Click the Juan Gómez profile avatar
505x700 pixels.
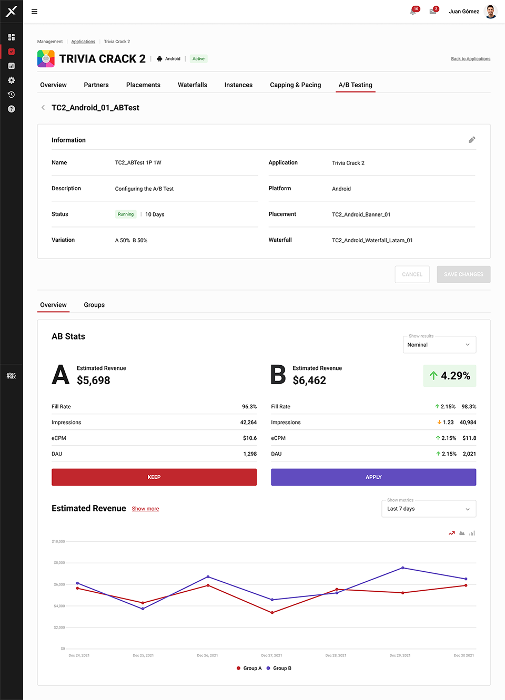491,11
